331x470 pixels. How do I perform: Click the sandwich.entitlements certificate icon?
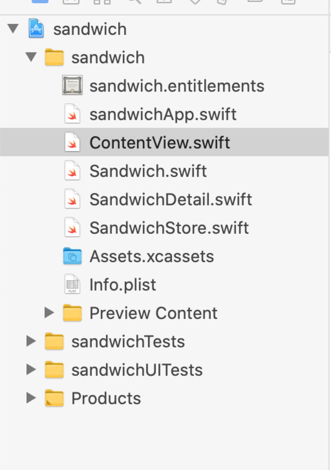[x=72, y=86]
